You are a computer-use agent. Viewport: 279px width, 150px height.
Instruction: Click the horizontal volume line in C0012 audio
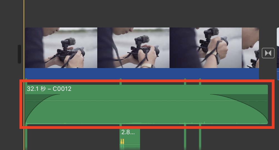(146, 101)
